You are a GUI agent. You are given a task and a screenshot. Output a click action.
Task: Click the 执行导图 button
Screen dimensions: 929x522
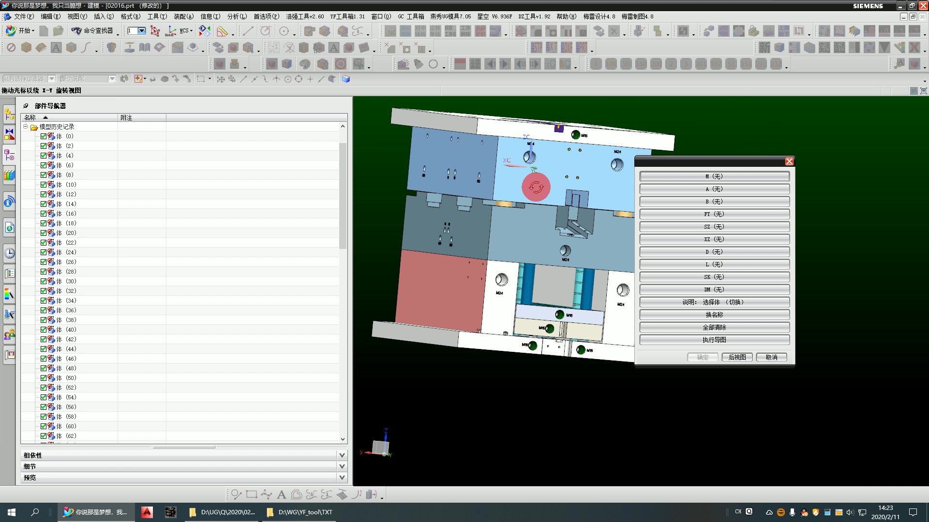coord(714,340)
